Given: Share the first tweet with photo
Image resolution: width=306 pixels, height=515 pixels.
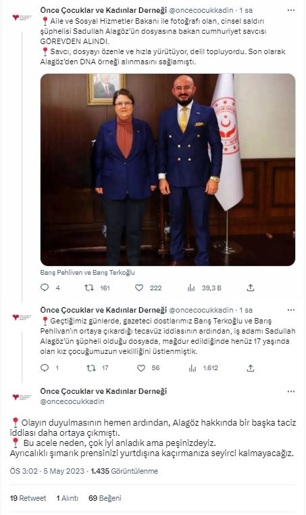Looking at the screenshot, I should click(251, 288).
